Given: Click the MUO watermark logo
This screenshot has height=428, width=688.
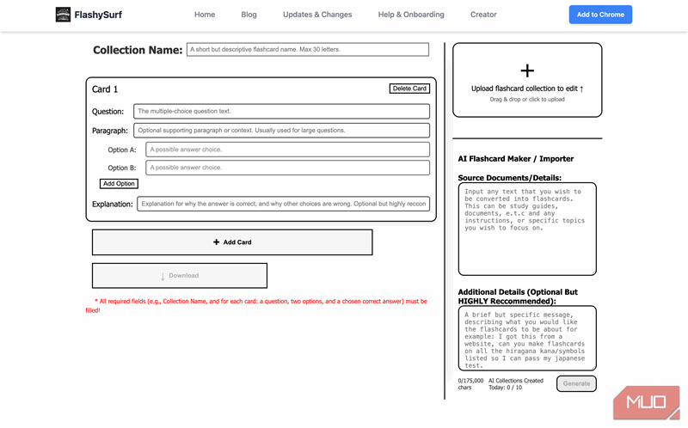Looking at the screenshot, I should tap(647, 402).
